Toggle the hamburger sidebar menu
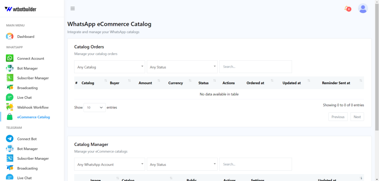Image resolution: width=379 pixels, height=181 pixels. point(73,8)
